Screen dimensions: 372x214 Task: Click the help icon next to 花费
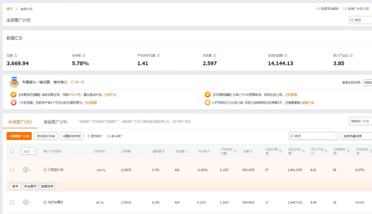click(x=16, y=55)
